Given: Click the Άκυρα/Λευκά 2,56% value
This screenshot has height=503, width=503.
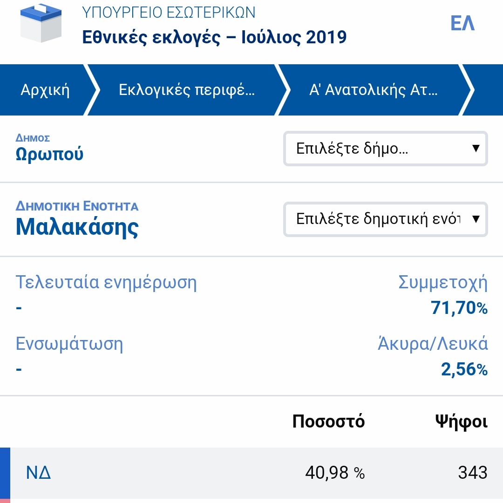Looking at the screenshot, I should [464, 370].
